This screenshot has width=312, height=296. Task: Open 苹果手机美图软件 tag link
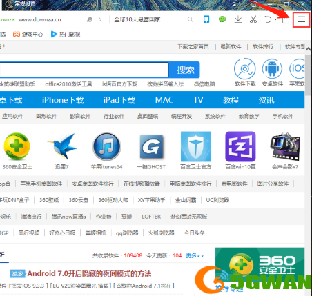[41, 184]
